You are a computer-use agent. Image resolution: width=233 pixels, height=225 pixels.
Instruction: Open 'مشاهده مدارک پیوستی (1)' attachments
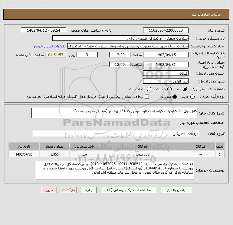(129, 190)
